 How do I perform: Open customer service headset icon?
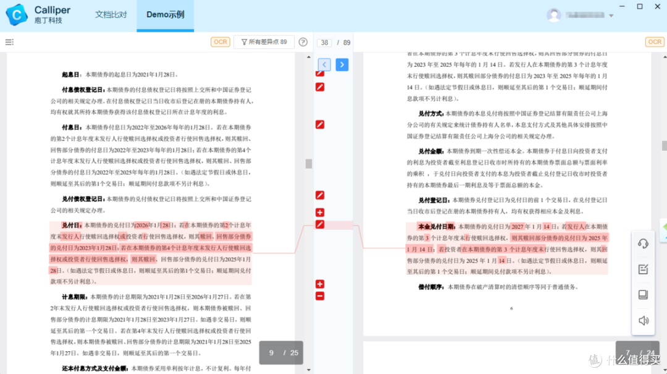coord(643,244)
